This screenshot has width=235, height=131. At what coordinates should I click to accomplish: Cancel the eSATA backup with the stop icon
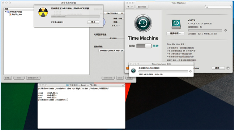[225, 31]
